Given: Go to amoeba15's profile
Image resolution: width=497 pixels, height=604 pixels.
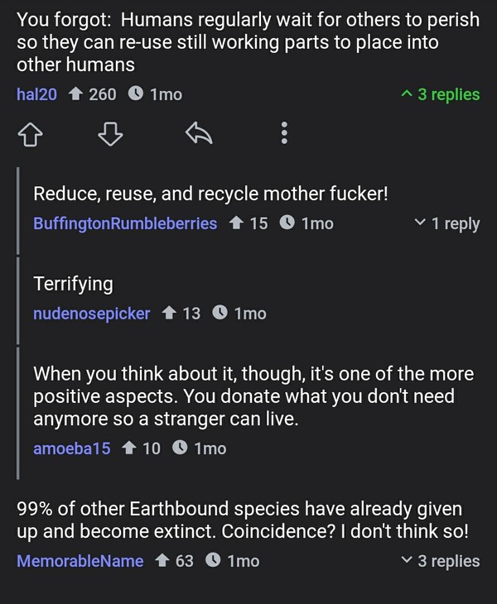Looking at the screenshot, I should click(71, 448).
